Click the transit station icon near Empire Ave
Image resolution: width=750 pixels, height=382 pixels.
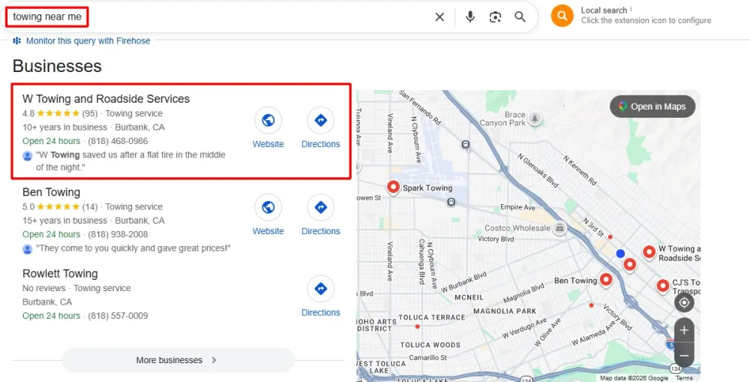coord(451,203)
